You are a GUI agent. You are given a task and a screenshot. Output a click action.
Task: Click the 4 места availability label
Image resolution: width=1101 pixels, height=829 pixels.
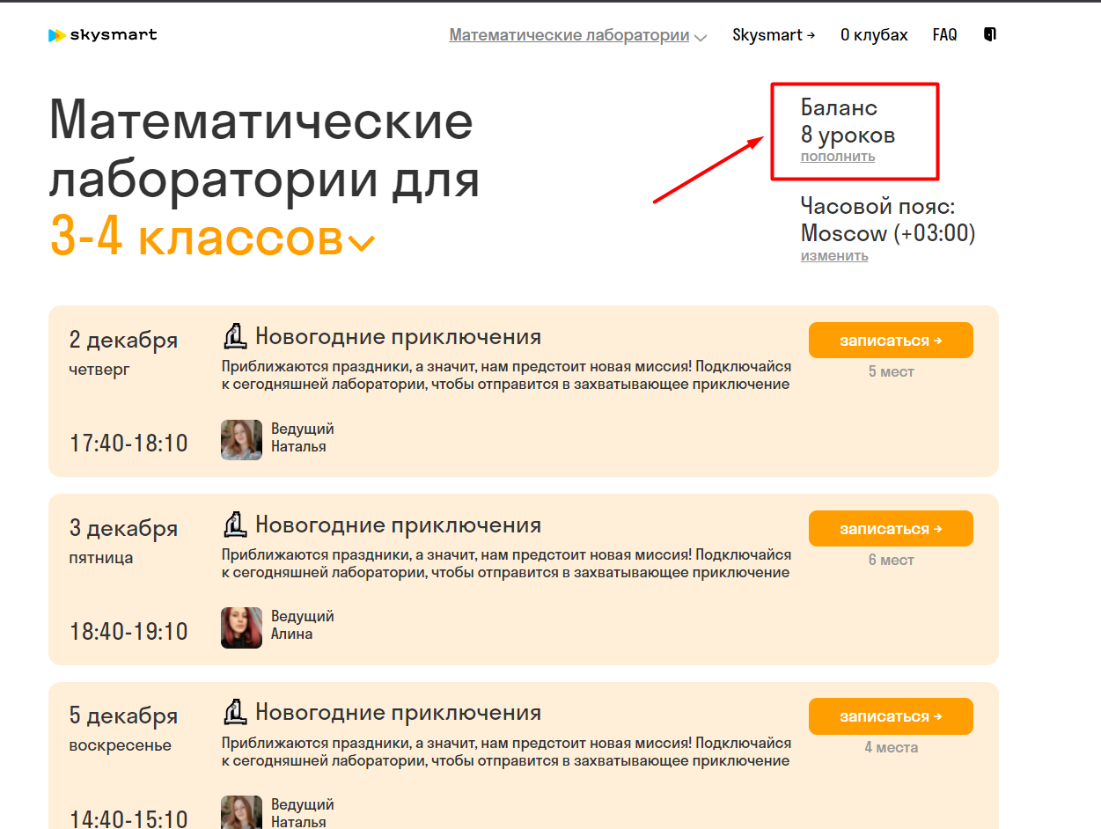[892, 748]
